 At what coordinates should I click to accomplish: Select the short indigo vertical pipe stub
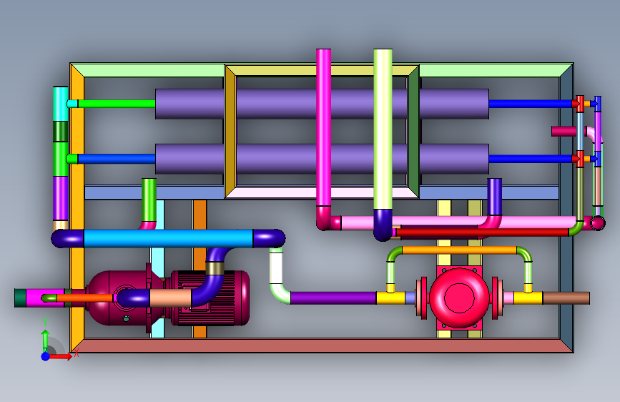point(494,197)
